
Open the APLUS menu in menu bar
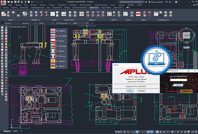tap(140, 5)
